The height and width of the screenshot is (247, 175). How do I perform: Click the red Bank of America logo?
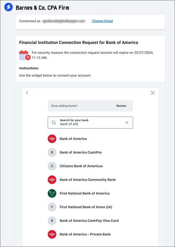(52, 139)
